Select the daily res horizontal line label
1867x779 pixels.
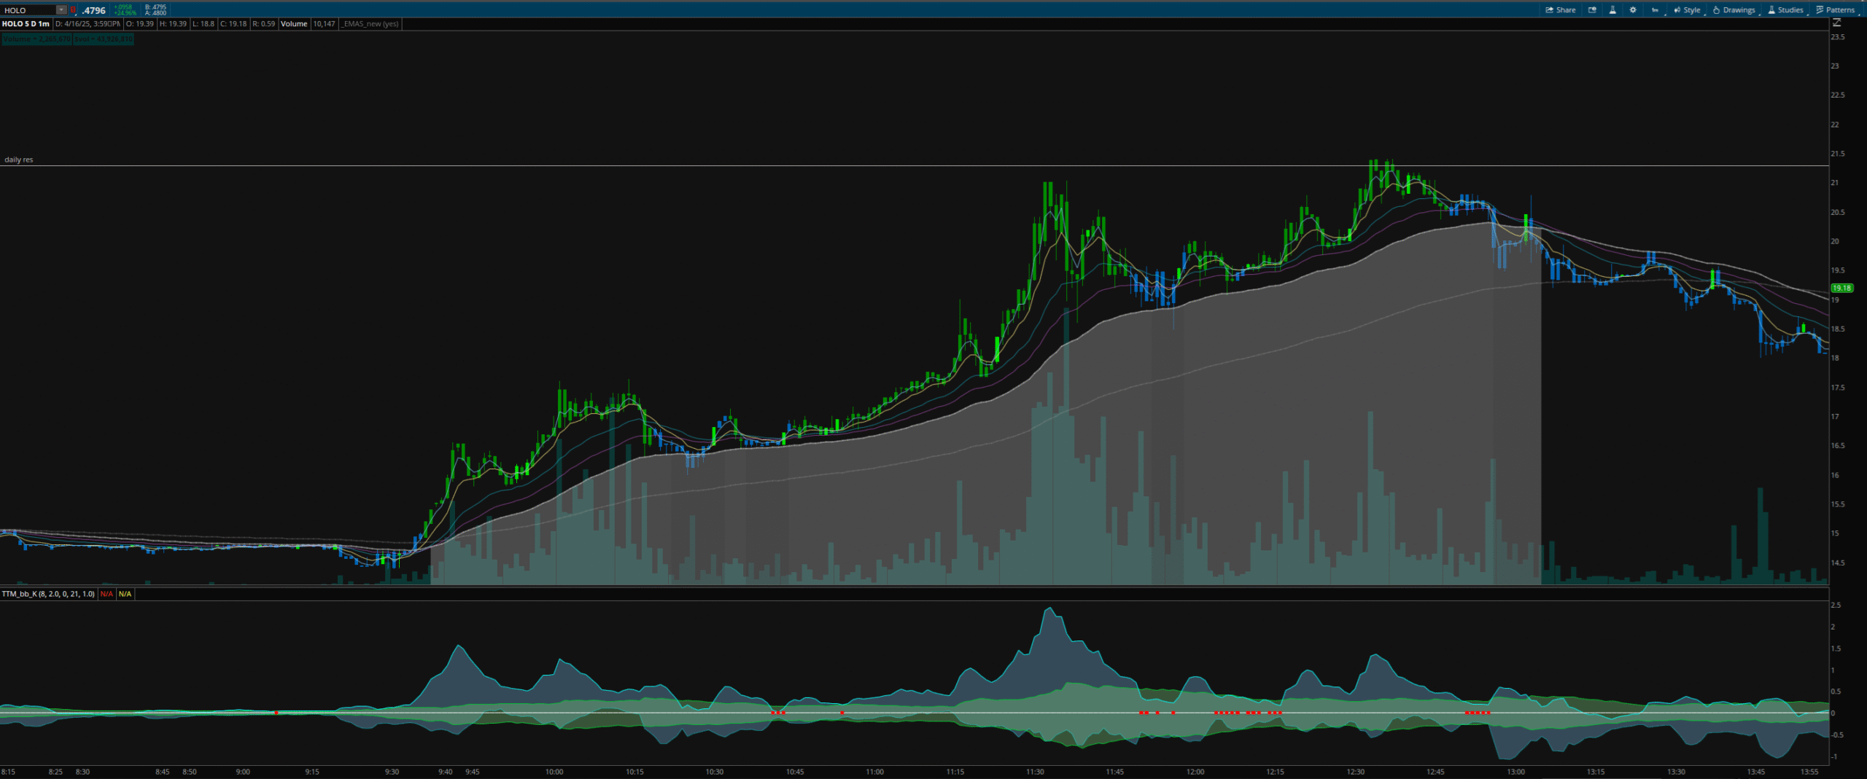click(19, 160)
